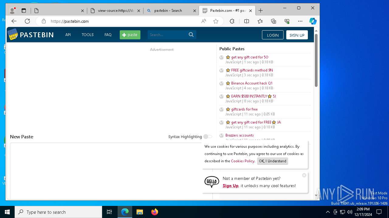The image size is (389, 218).
Task: Click the volume tray icon
Action: click(x=349, y=212)
